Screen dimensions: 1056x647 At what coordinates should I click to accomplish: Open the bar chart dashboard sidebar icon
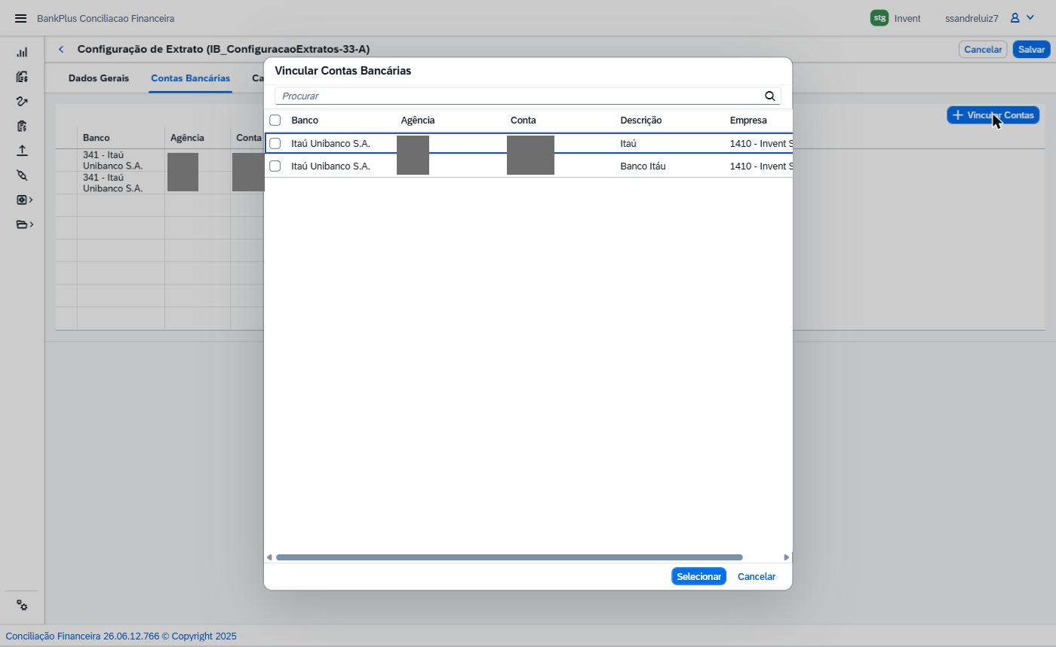tap(22, 52)
